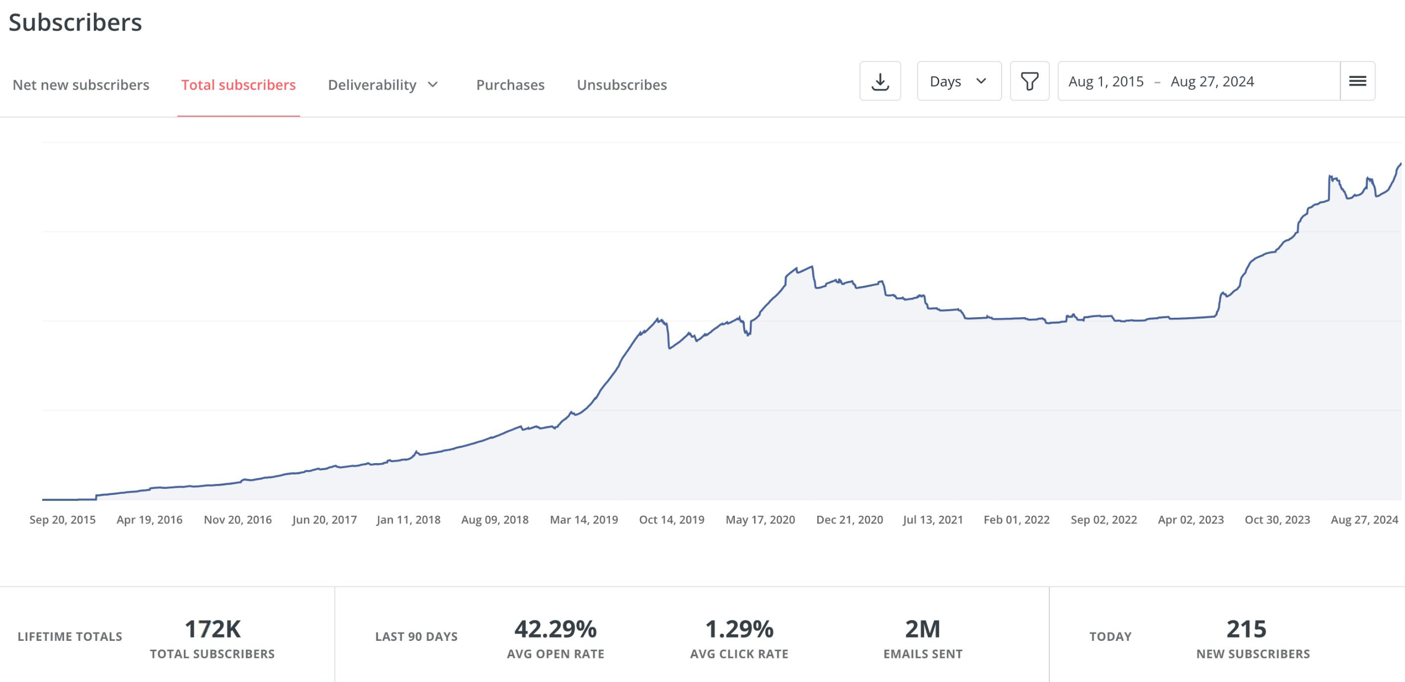The width and height of the screenshot is (1405, 682).
Task: Open the filter funnel icon
Action: pyautogui.click(x=1029, y=81)
